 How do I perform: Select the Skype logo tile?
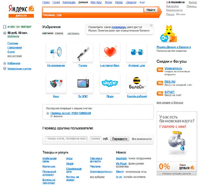(110, 84)
